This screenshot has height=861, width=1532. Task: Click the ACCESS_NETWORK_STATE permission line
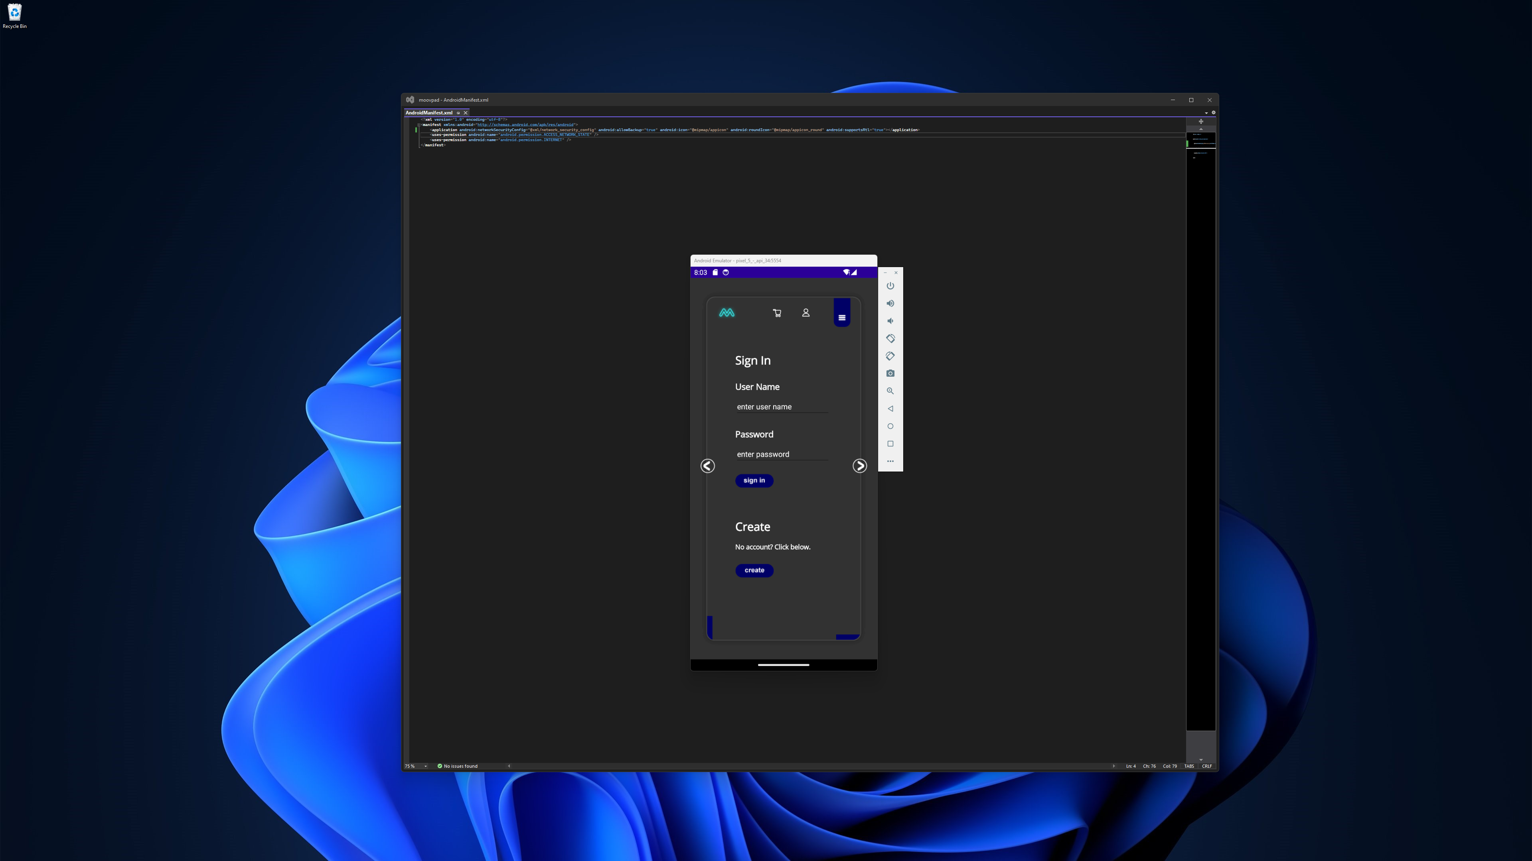tap(514, 135)
